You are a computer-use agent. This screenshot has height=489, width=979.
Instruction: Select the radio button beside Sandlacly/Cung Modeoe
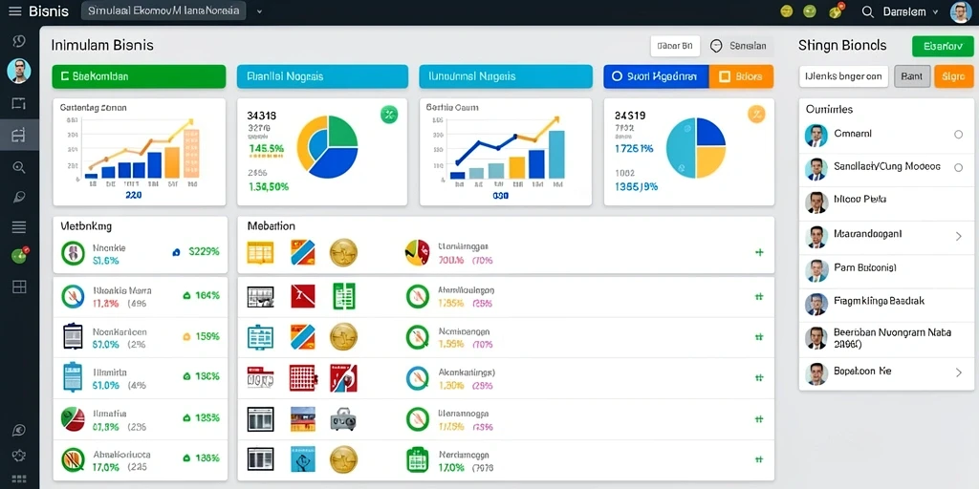(x=958, y=167)
